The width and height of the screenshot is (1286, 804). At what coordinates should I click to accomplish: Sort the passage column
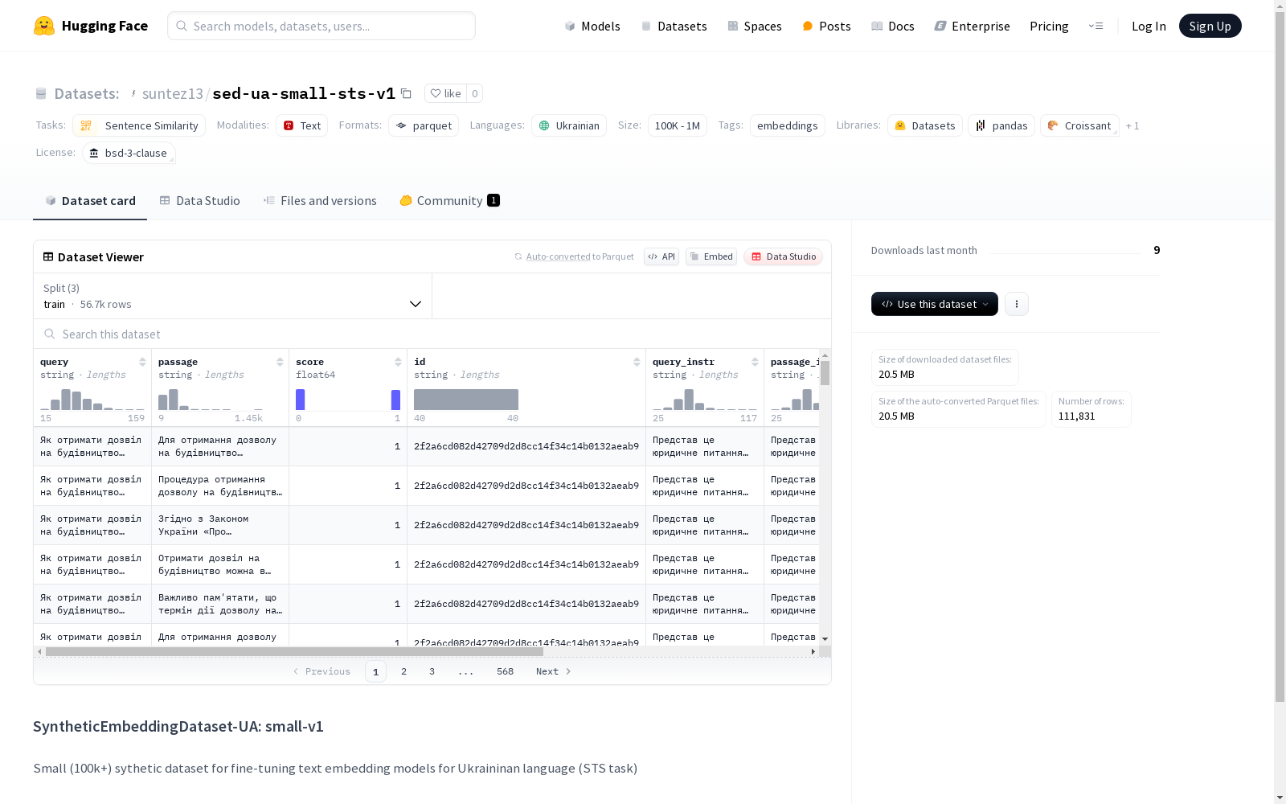click(280, 362)
